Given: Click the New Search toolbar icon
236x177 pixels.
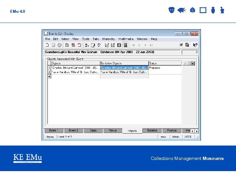Looking at the screenshot, I should click(x=67, y=45).
